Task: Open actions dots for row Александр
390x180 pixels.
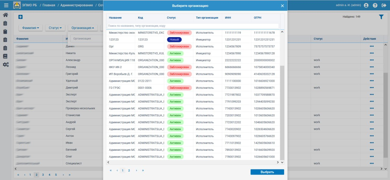Action: 372,60
